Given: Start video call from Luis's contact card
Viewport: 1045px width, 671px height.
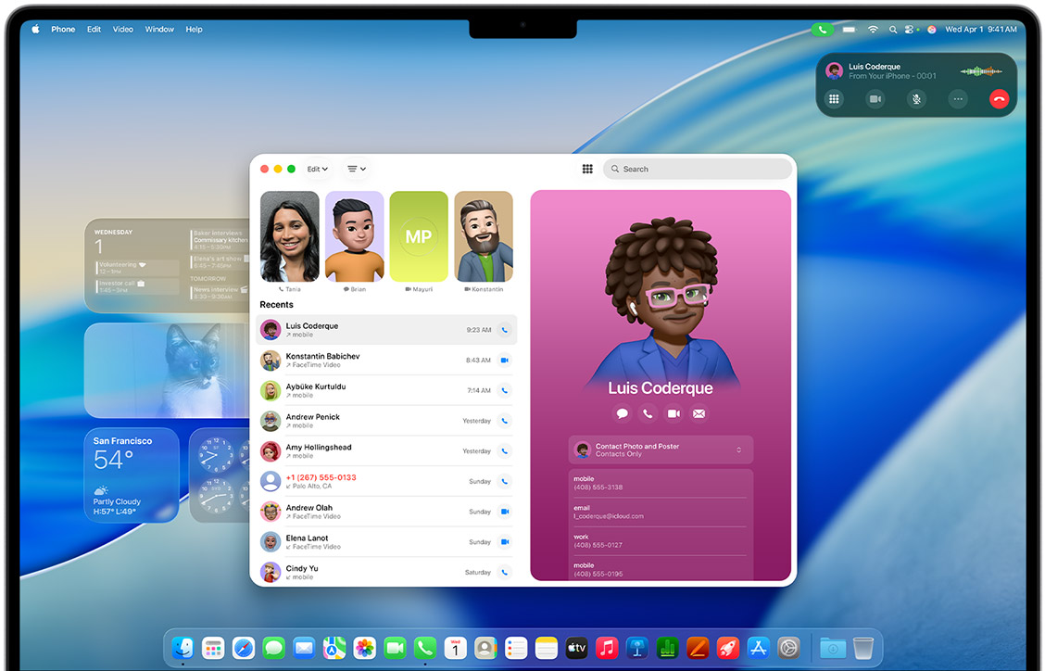Looking at the screenshot, I should (674, 413).
